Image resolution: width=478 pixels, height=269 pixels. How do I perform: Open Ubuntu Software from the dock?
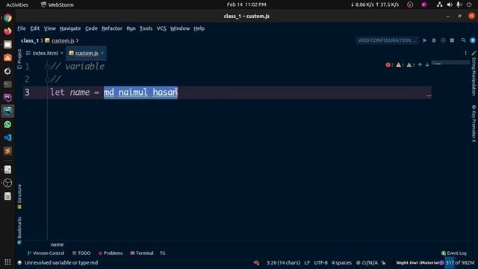[7, 58]
